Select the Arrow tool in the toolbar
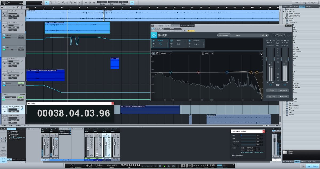The height and width of the screenshot is (169, 320). click(47, 3)
